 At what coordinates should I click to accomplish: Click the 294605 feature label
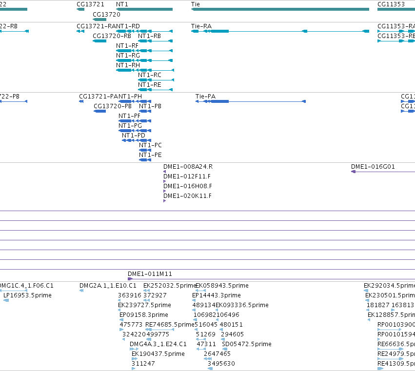point(233,334)
